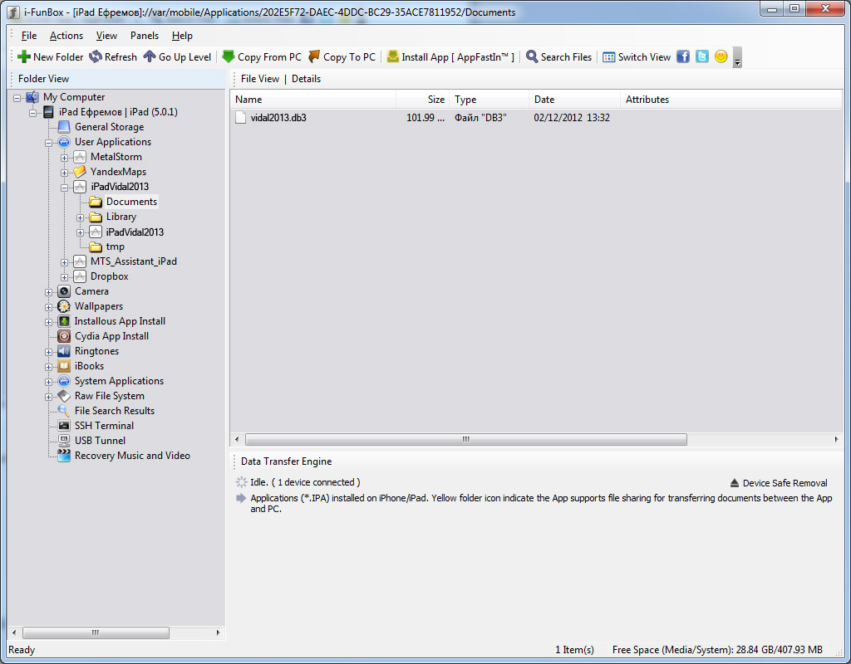
Task: Click folder tree horizontal scrollbar thumb
Action: pos(96,632)
